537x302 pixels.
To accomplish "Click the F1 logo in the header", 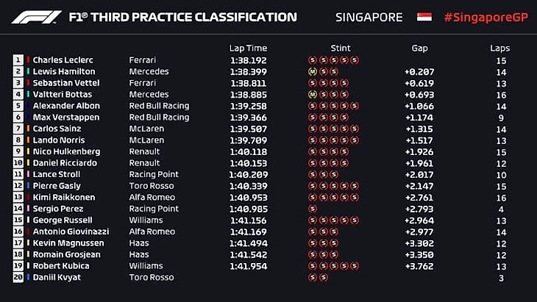I will [35, 17].
